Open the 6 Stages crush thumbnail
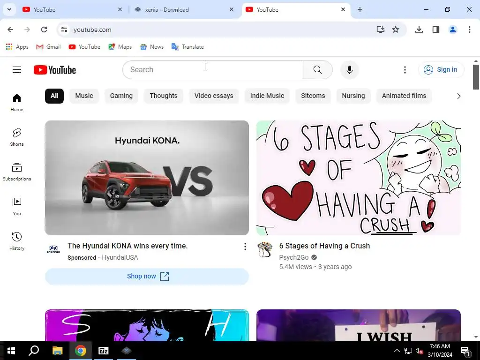 pos(359,178)
